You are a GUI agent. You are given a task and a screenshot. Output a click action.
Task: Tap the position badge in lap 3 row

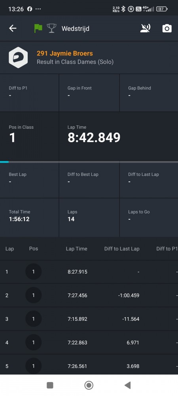(33, 319)
